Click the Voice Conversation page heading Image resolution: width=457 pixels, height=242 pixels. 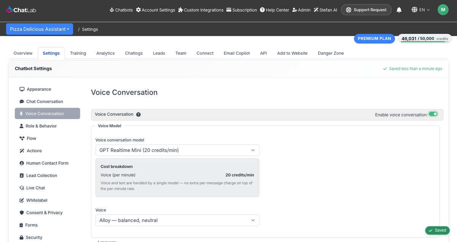coord(124,92)
